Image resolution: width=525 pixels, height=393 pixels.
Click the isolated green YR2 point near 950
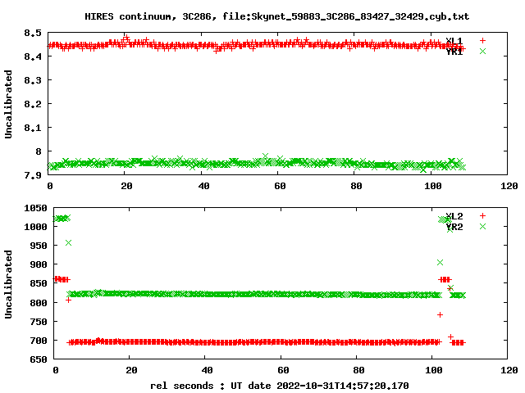pos(68,243)
